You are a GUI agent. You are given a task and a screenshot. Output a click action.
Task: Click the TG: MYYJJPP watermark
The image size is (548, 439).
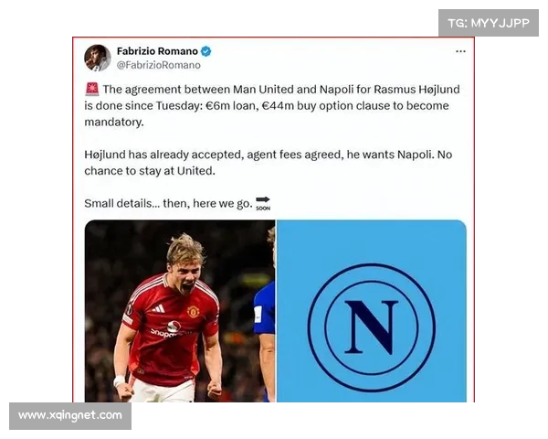pyautogui.click(x=489, y=23)
